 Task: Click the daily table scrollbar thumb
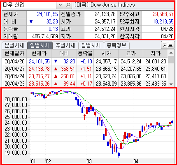coord(171,60)
